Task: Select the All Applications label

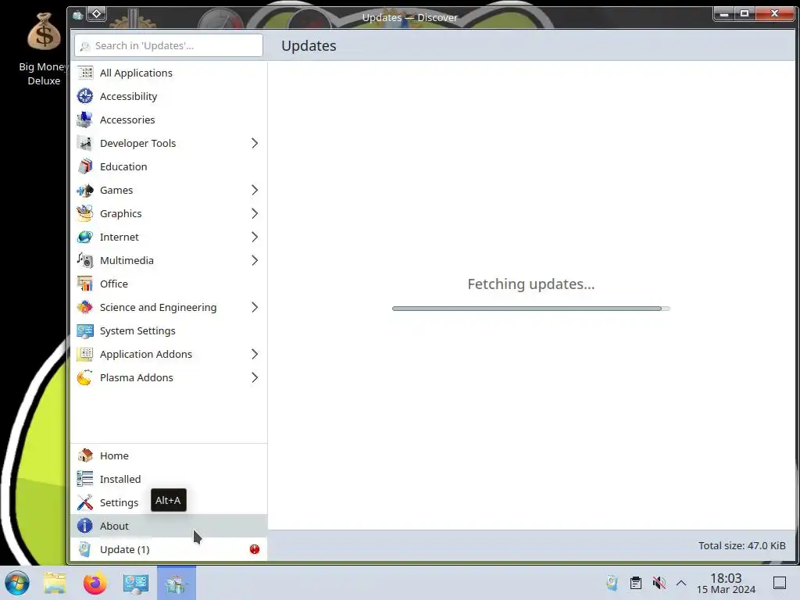Action: tap(136, 73)
